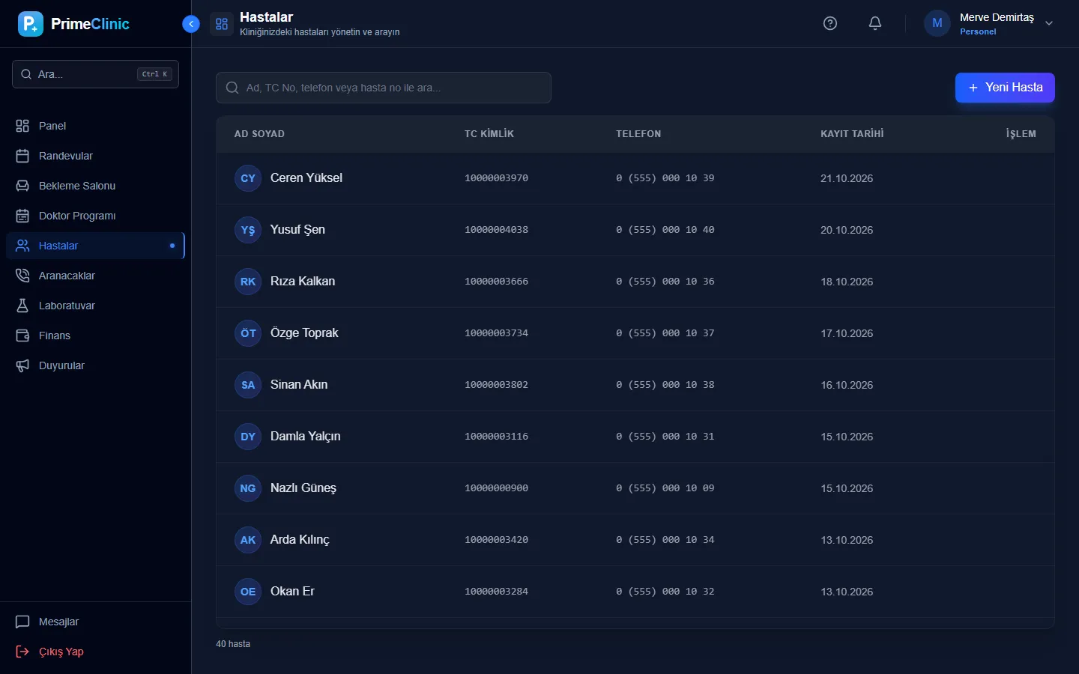Click the TC KİMLİK column header
The image size is (1079, 674).
pos(489,134)
